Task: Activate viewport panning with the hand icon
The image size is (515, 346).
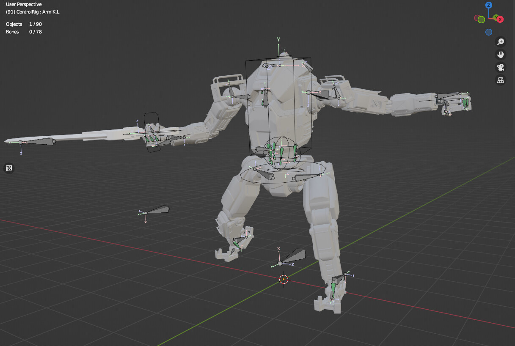Action: click(x=501, y=55)
